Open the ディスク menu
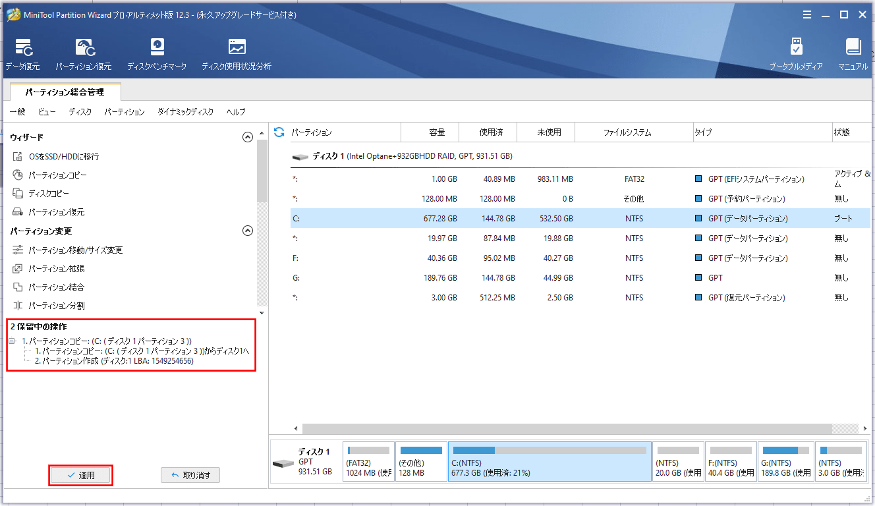Image resolution: width=875 pixels, height=506 pixels. click(80, 112)
